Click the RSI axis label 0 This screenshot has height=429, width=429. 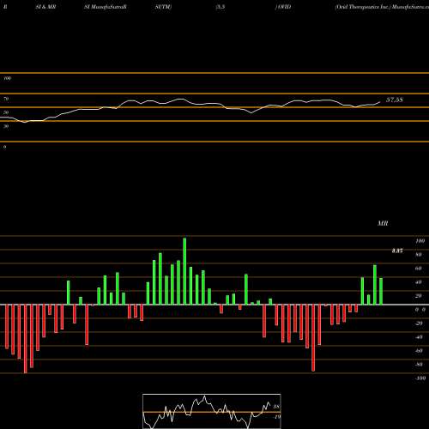click(5, 147)
